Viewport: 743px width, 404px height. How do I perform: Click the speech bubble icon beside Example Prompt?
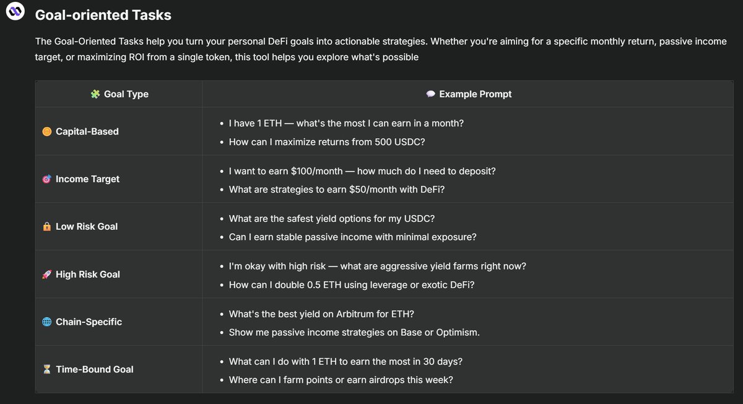431,94
